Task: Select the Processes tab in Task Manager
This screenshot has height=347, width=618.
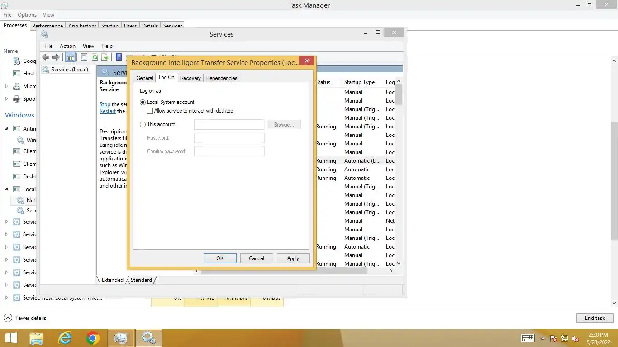Action: pos(15,25)
